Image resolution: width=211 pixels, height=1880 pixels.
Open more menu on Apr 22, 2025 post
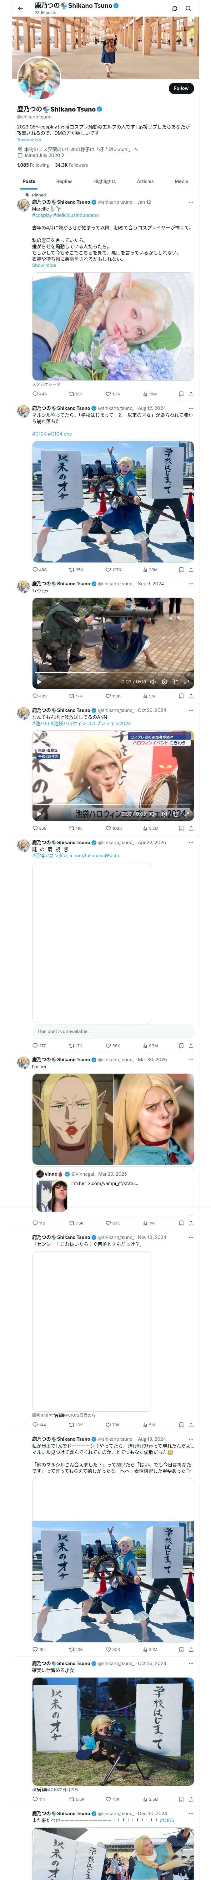pos(191,842)
